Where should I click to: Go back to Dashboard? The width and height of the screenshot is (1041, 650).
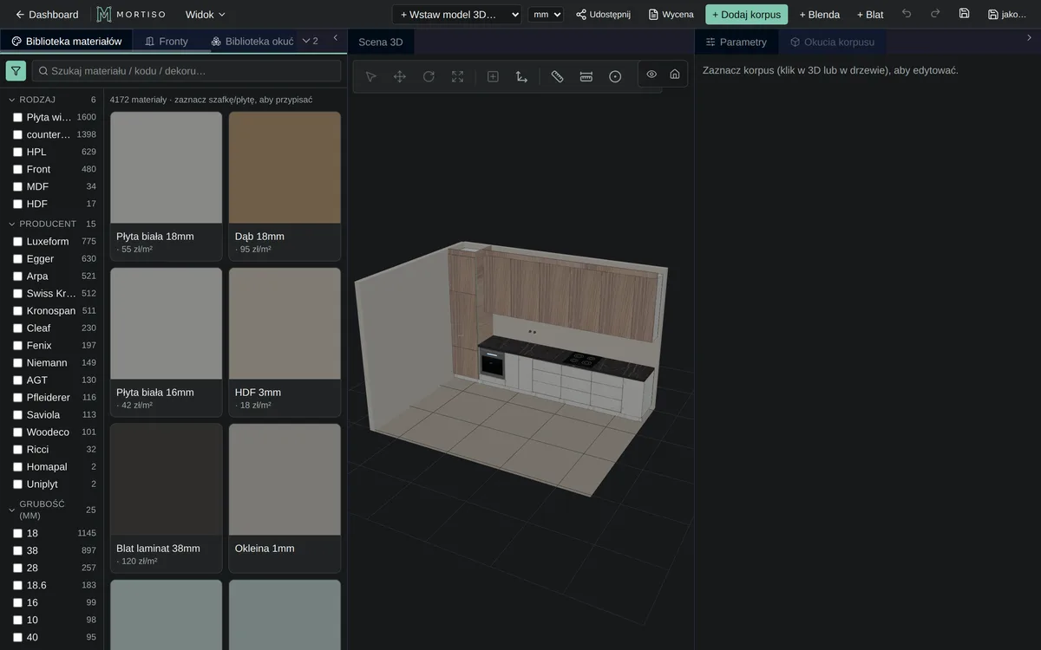coord(47,14)
